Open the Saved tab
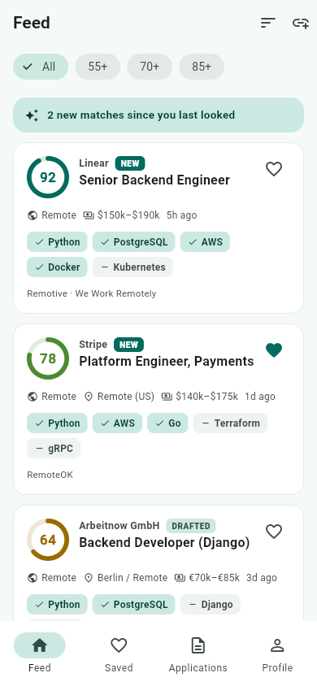Screen dimensions: 317x686 click(119, 653)
